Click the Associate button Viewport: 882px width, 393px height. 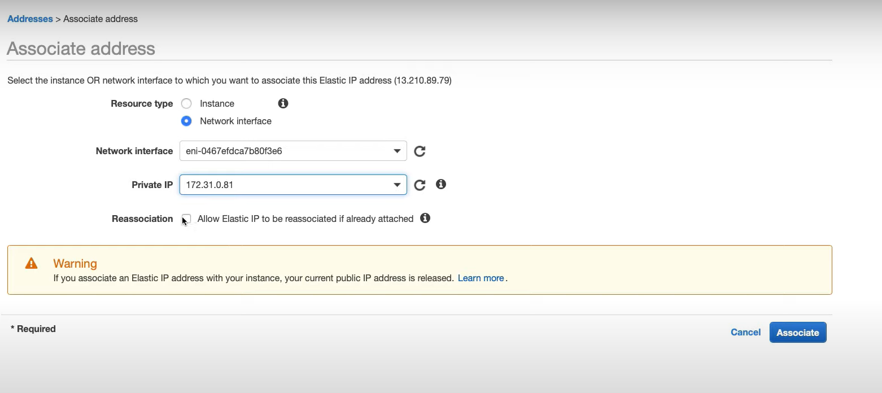click(x=797, y=332)
